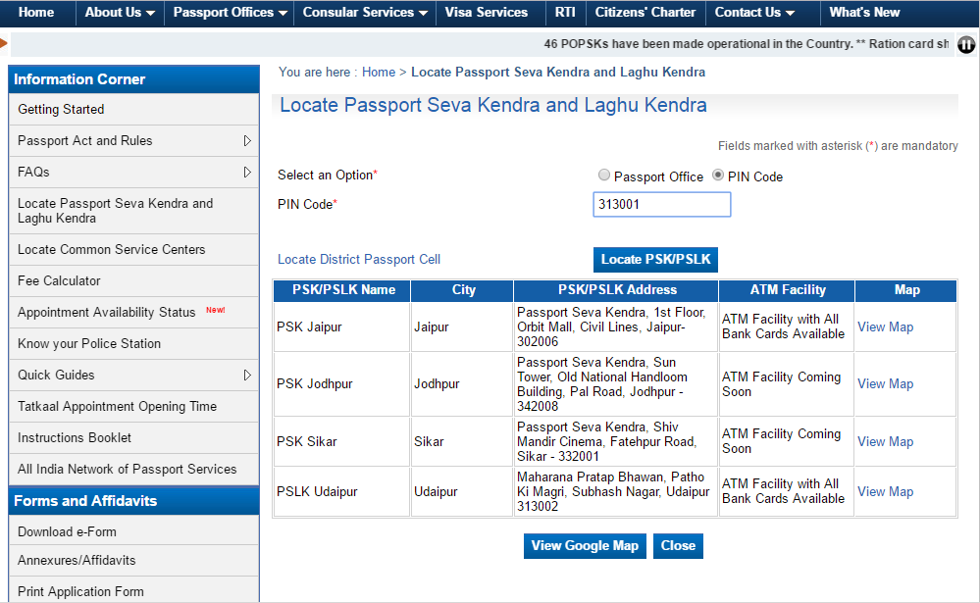Open View Map for PSK Jaipur
980x603 pixels.
pyautogui.click(x=885, y=327)
